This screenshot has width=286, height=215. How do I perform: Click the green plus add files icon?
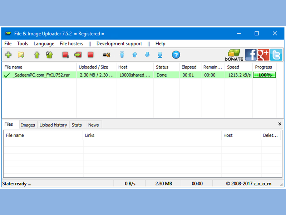[x=8, y=55]
